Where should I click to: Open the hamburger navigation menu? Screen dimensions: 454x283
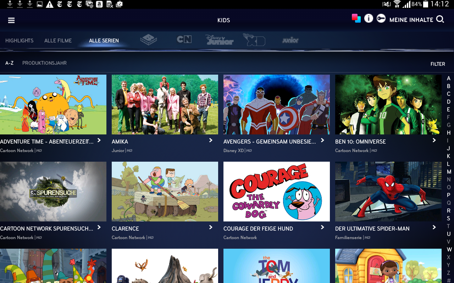coord(11,20)
